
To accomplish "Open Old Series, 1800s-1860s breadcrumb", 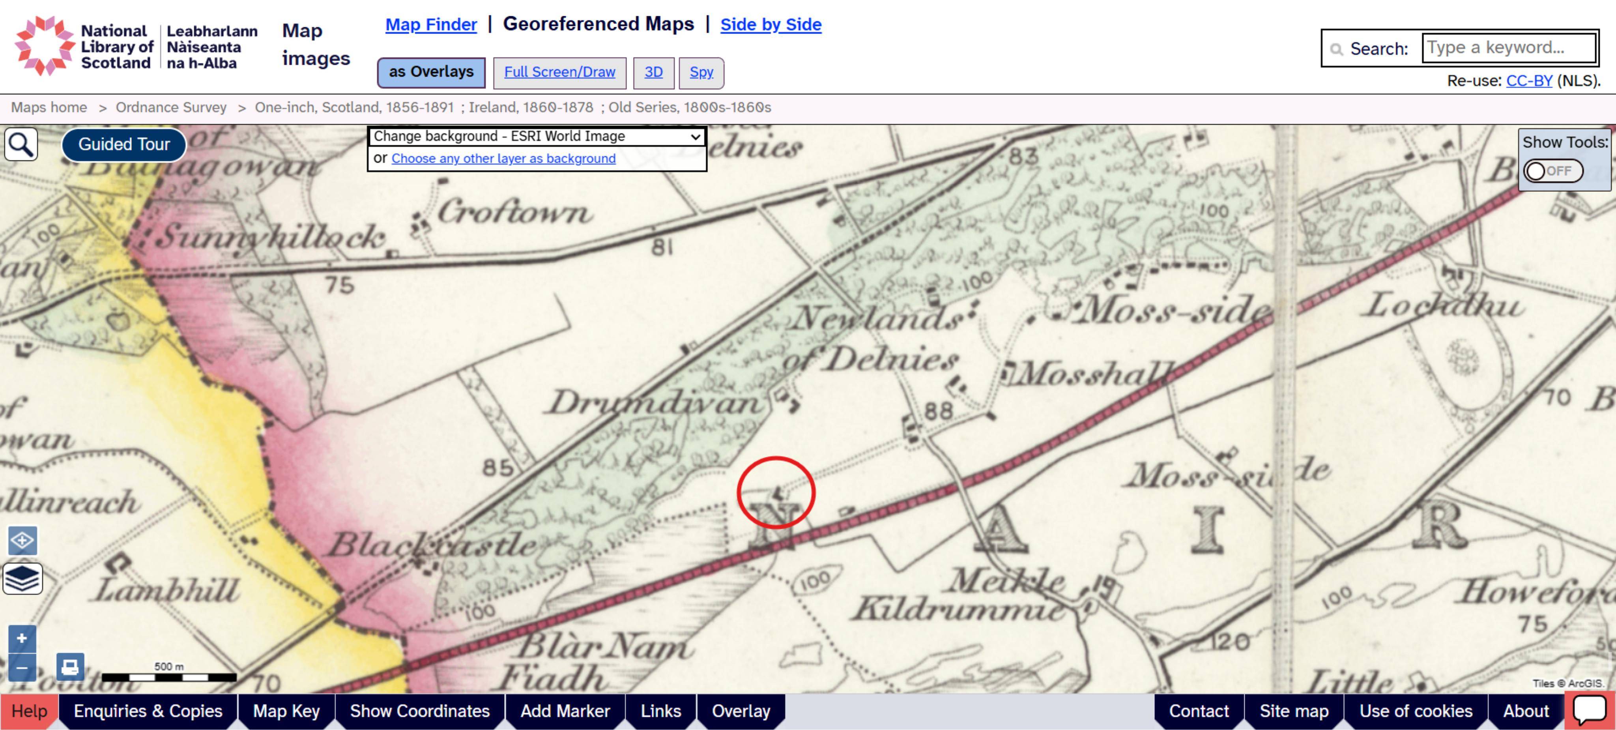I will [x=689, y=107].
